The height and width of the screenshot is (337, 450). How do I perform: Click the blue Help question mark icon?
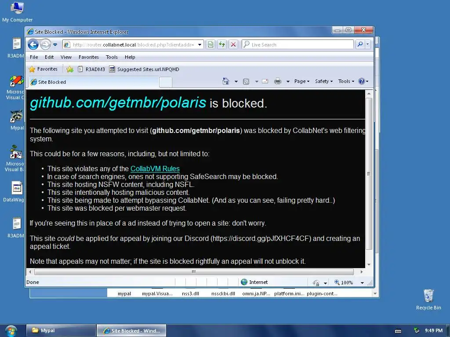pyautogui.click(x=362, y=81)
